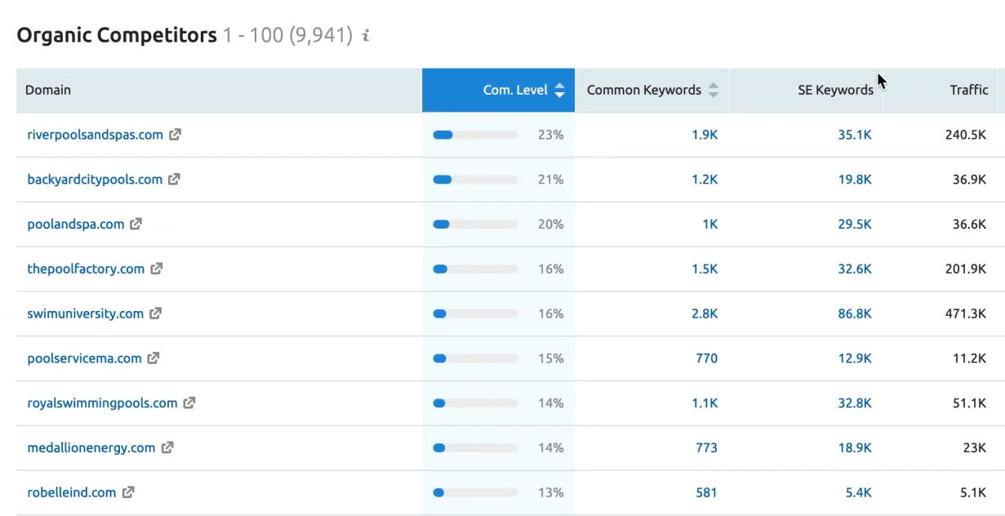Image resolution: width=1005 pixels, height=516 pixels.
Task: Click 19.8K SE keywords value
Action: (855, 180)
